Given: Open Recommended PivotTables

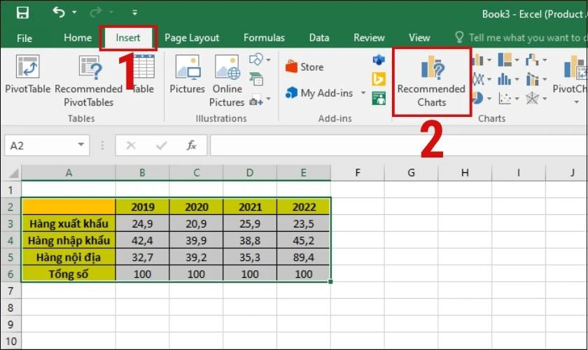Looking at the screenshot, I should coord(88,80).
